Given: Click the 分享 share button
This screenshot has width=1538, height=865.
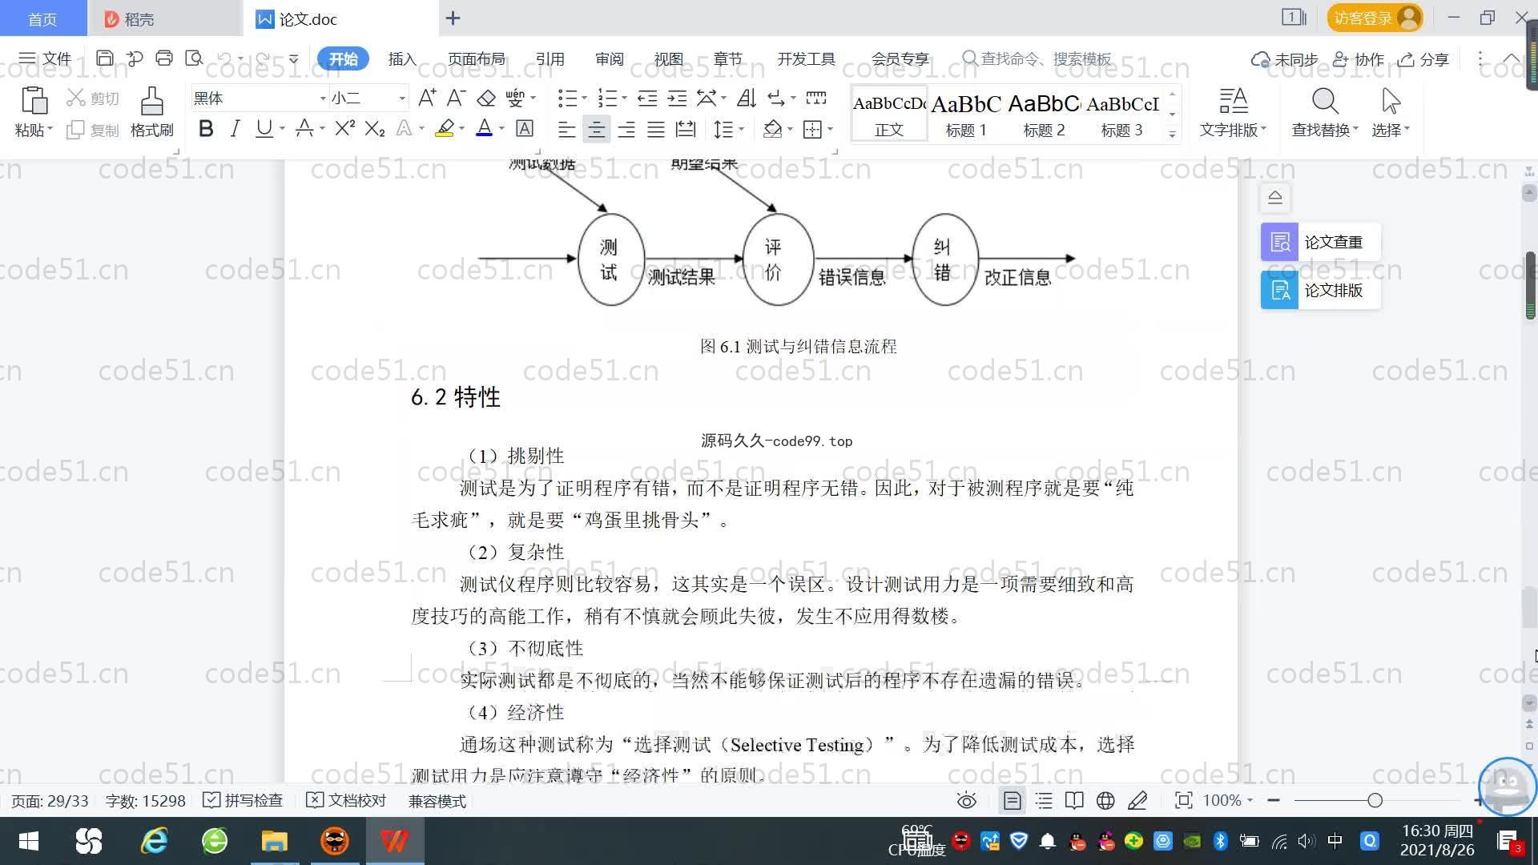Looking at the screenshot, I should pyautogui.click(x=1423, y=59).
